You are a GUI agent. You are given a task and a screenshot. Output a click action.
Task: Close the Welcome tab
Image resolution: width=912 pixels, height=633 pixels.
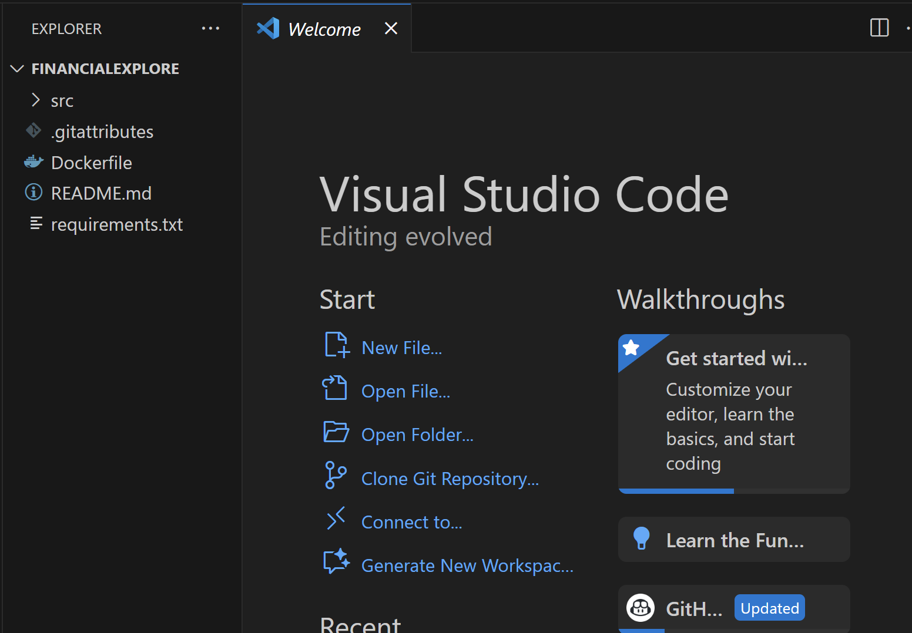(x=391, y=28)
